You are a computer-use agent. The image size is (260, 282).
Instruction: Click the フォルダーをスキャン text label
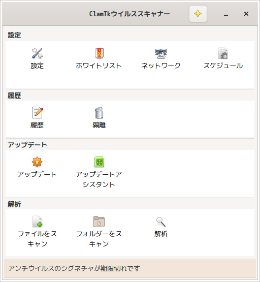(x=99, y=239)
